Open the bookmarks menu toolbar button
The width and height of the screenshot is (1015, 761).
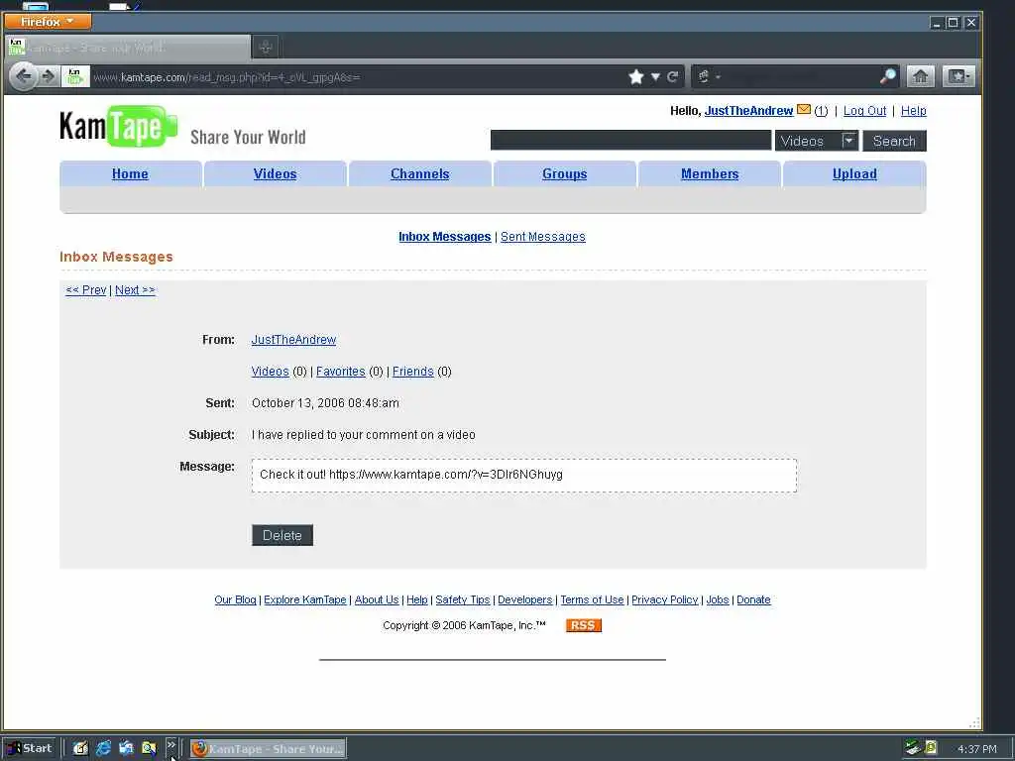959,77
